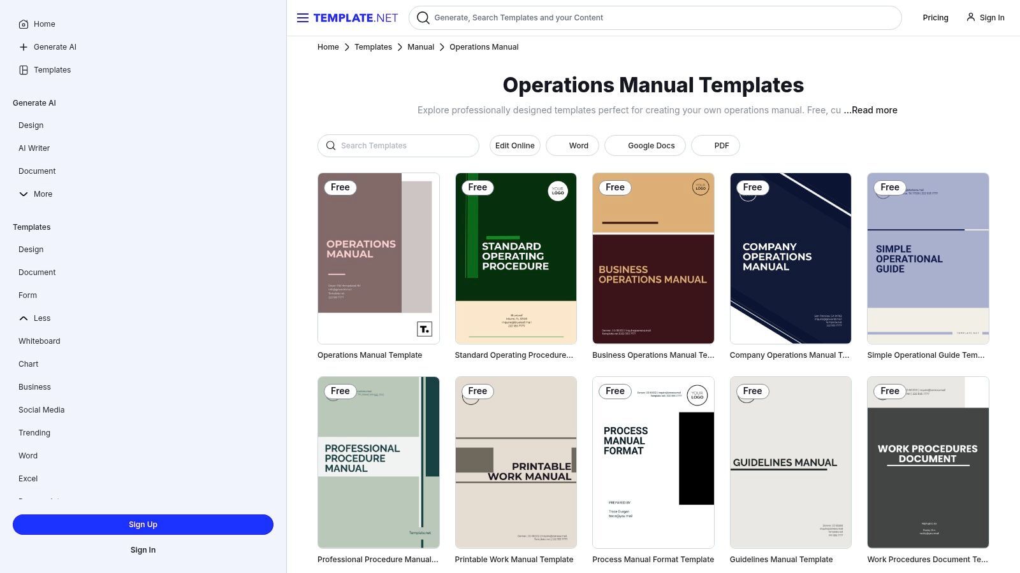Click the Generate AI plus icon
The width and height of the screenshot is (1020, 573).
(24, 47)
